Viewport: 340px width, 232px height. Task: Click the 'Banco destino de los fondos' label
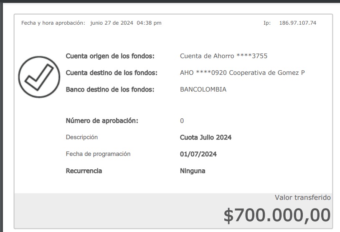point(110,89)
